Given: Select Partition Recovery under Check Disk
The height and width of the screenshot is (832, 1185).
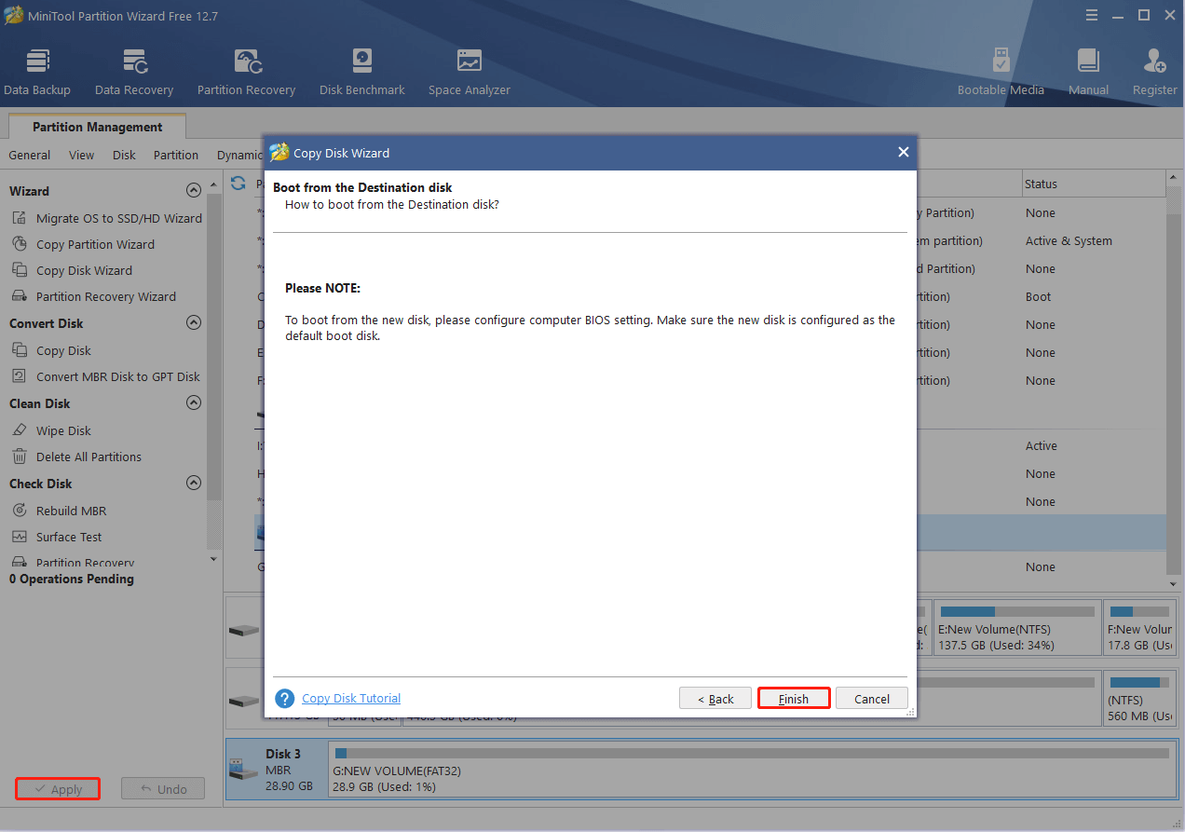Looking at the screenshot, I should [x=72, y=562].
